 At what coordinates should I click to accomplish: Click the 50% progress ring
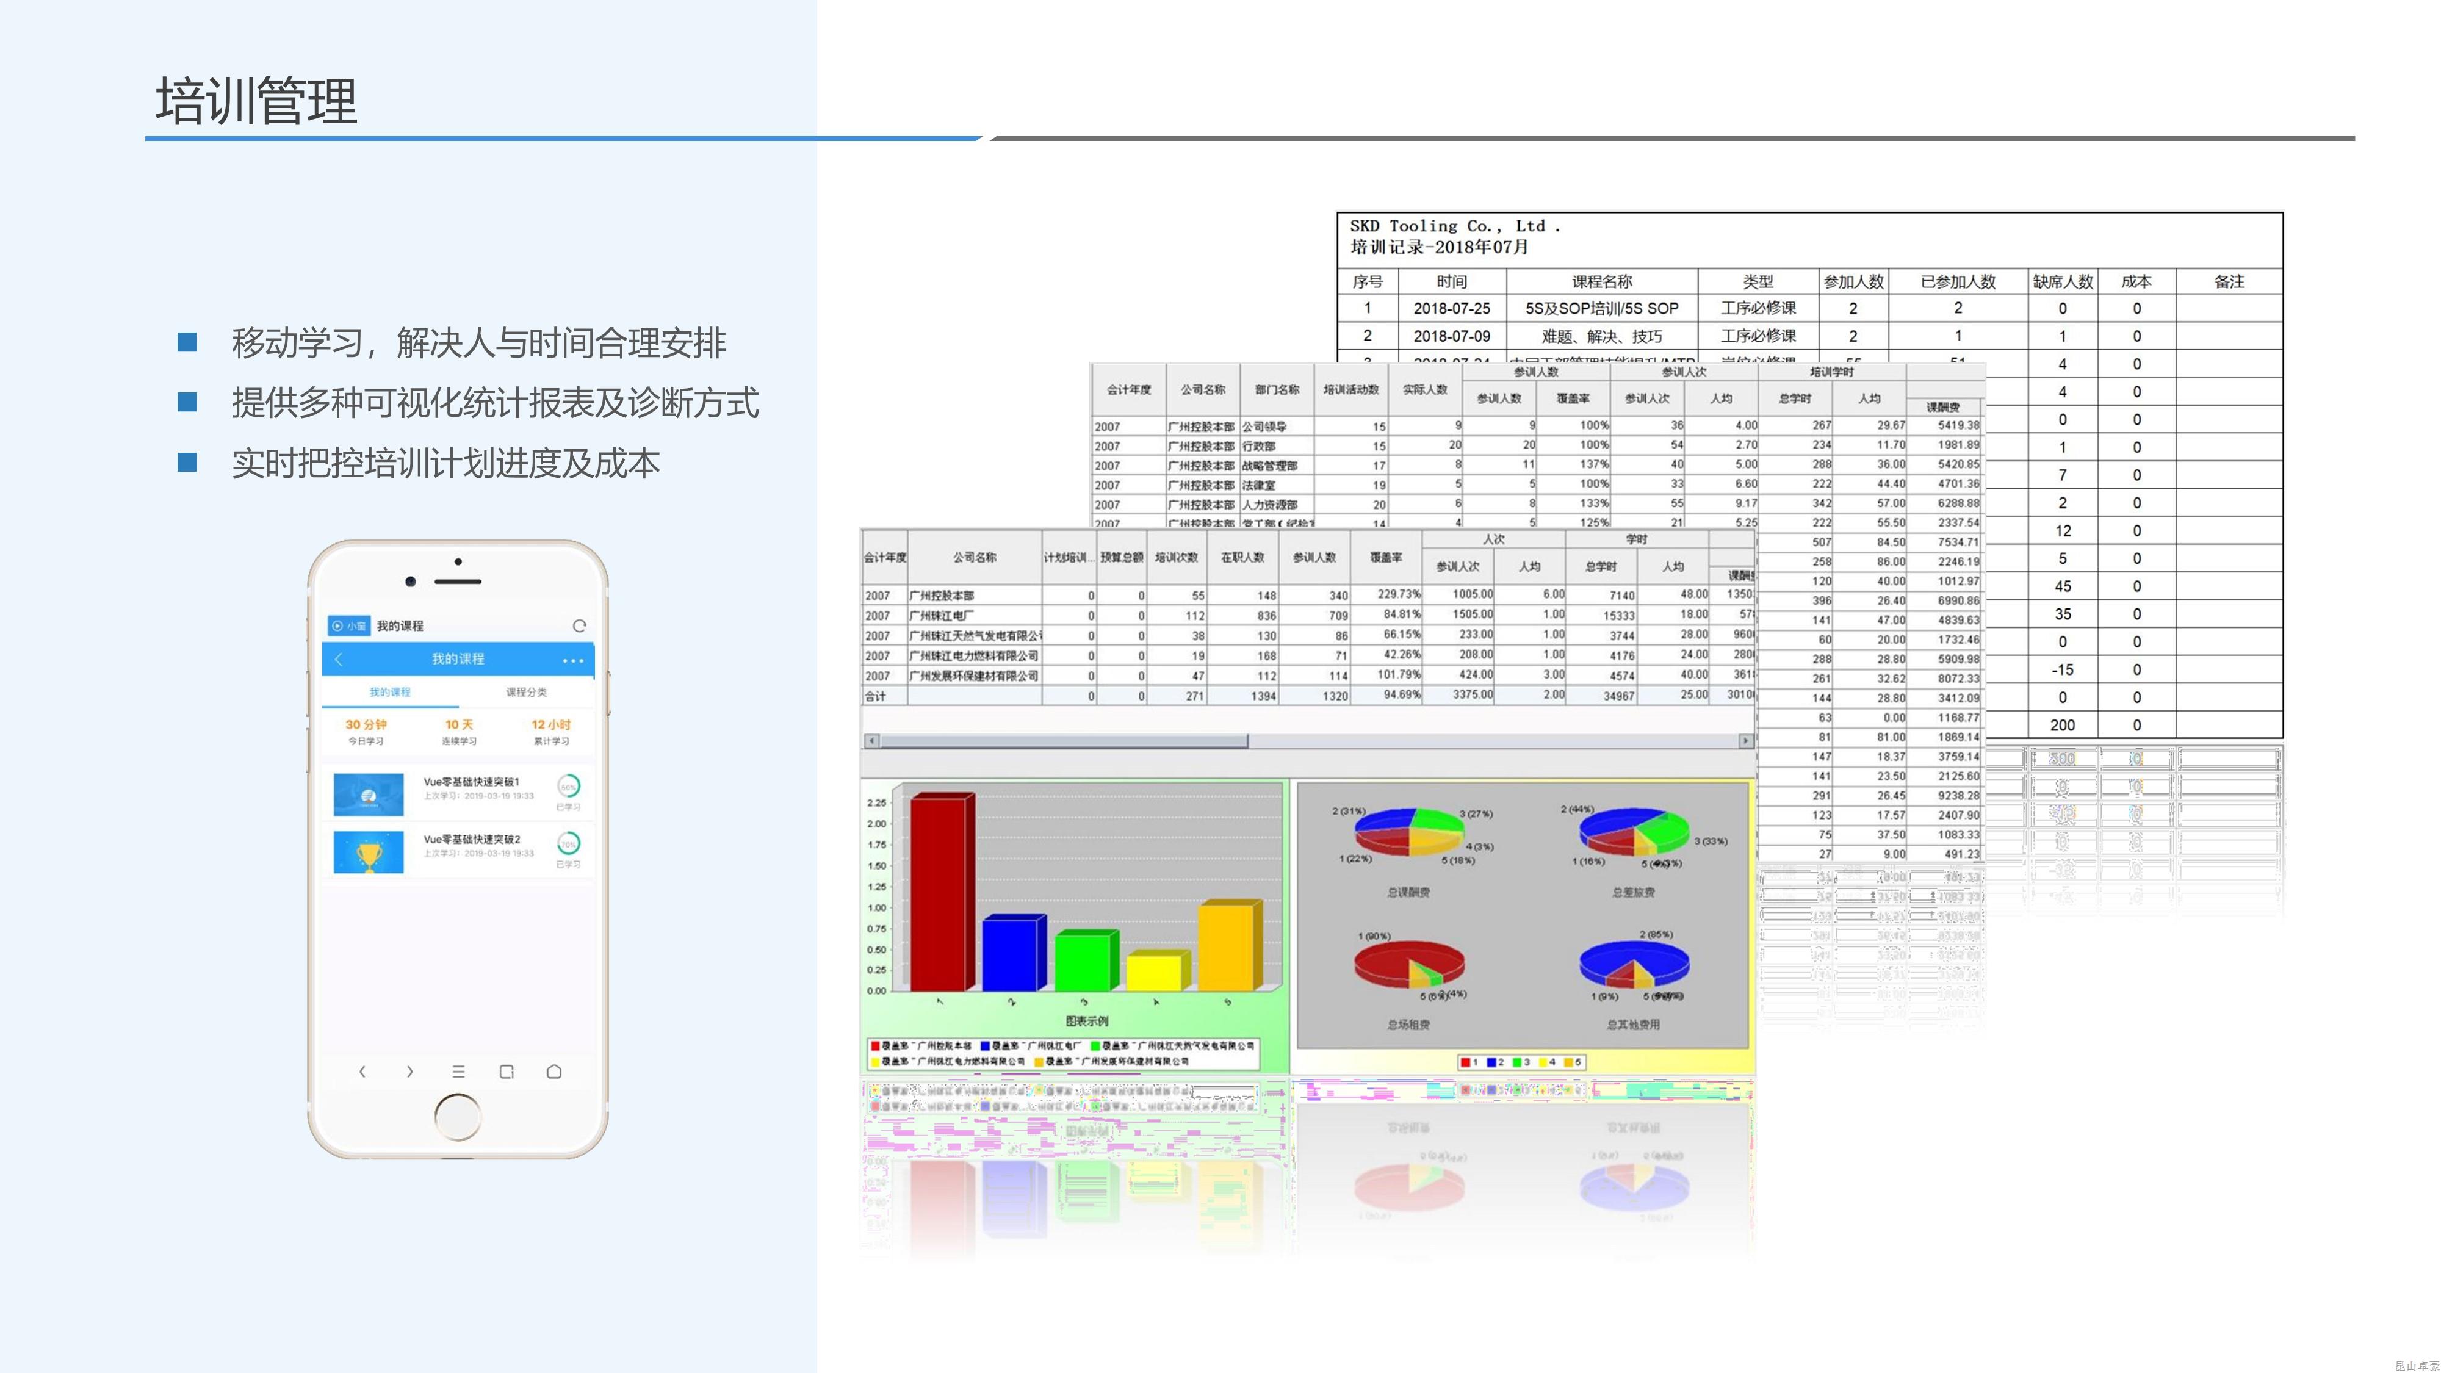[x=569, y=787]
